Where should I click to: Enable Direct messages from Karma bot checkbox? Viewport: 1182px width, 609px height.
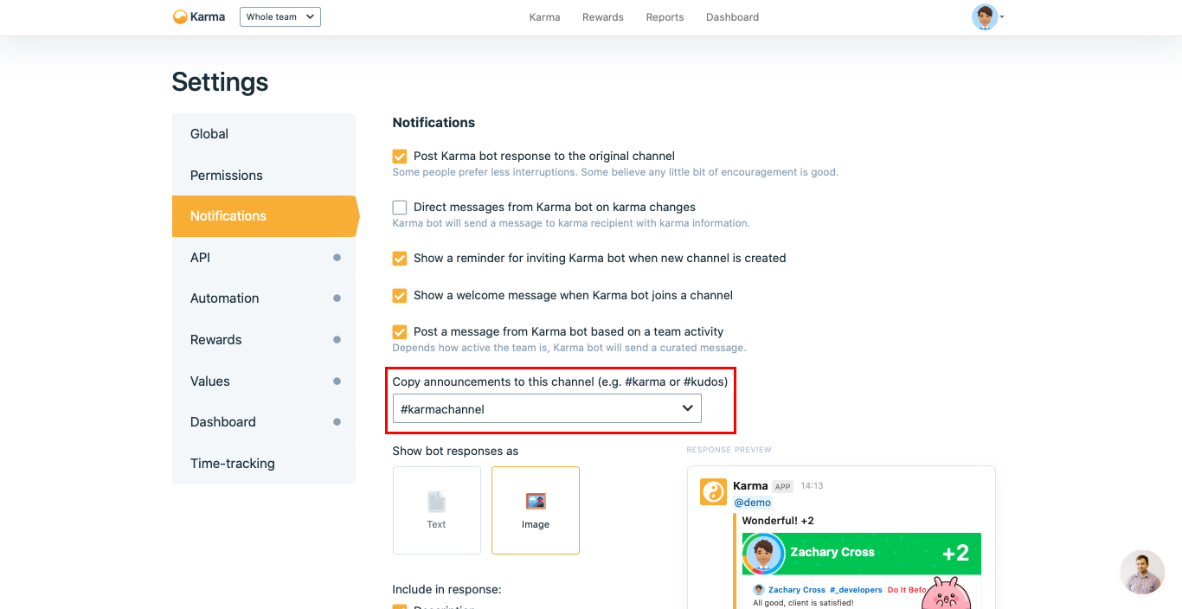click(400, 208)
